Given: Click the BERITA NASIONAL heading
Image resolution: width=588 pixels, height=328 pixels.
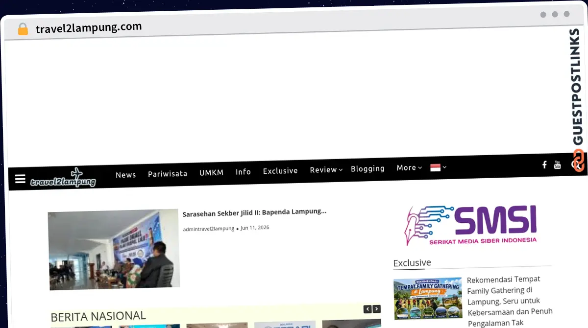Looking at the screenshot, I should point(98,316).
